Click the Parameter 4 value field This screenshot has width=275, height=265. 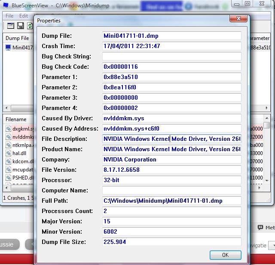coord(172,108)
